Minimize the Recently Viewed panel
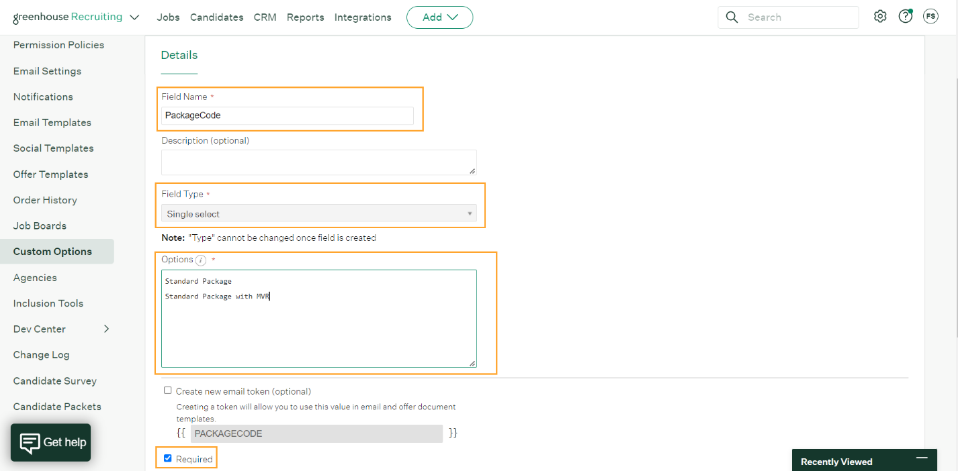Viewport: 958px width, 471px height. coord(922,458)
